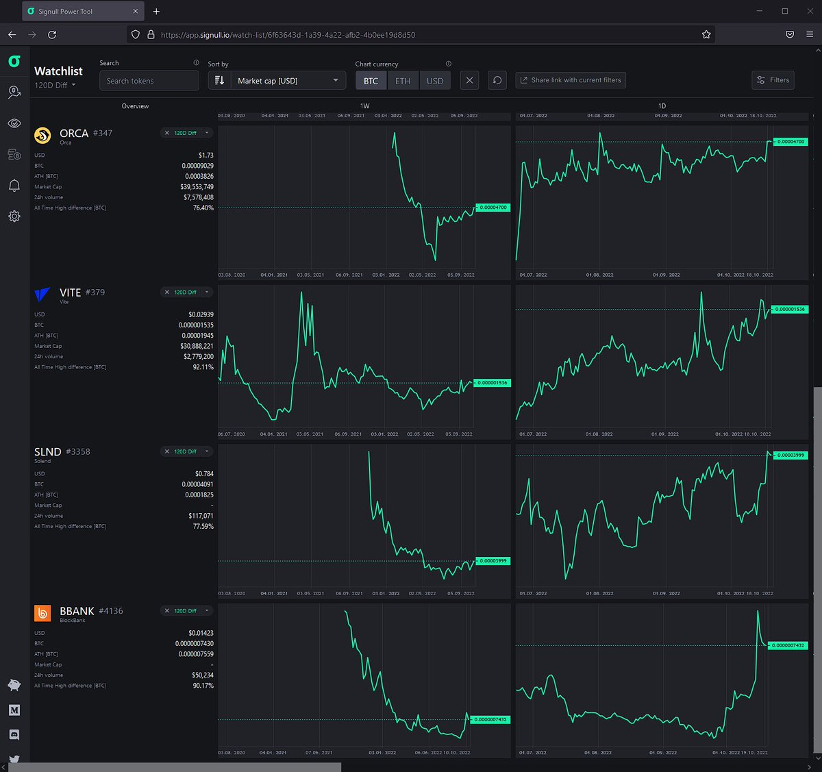The width and height of the screenshot is (822, 772).
Task: Click BBANK 24h volume $50,234
Action: pyautogui.click(x=202, y=675)
